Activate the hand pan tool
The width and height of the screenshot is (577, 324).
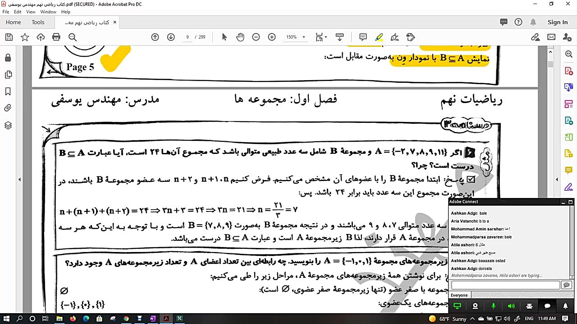(240, 37)
